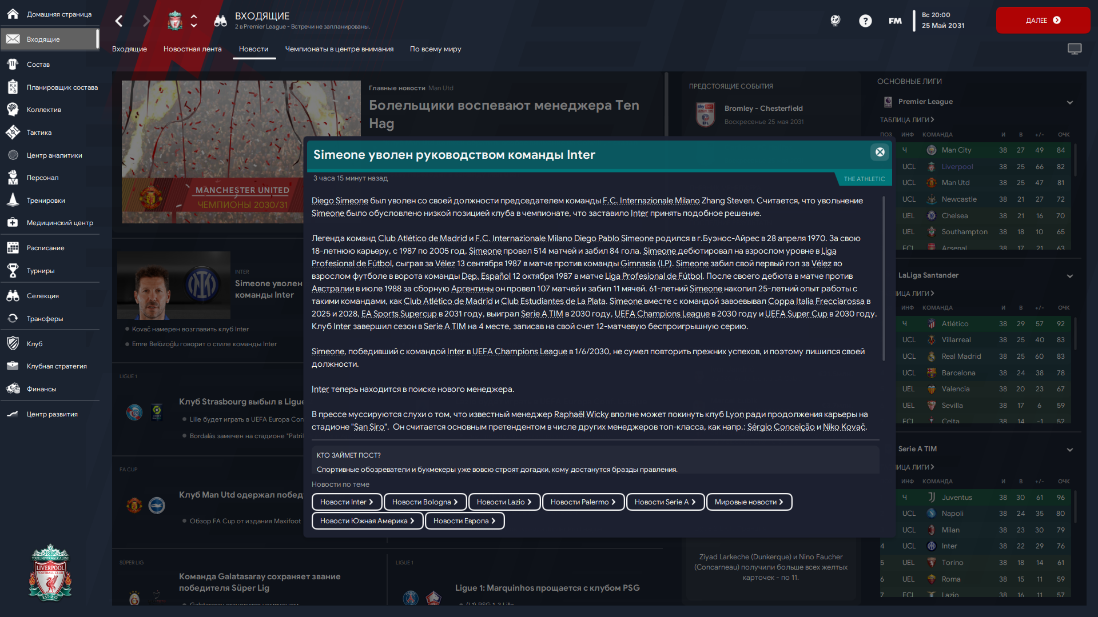Screen dimensions: 1098x617
Task: Expand the LaLiga Santander dropdown chevron
Action: click(x=1069, y=276)
